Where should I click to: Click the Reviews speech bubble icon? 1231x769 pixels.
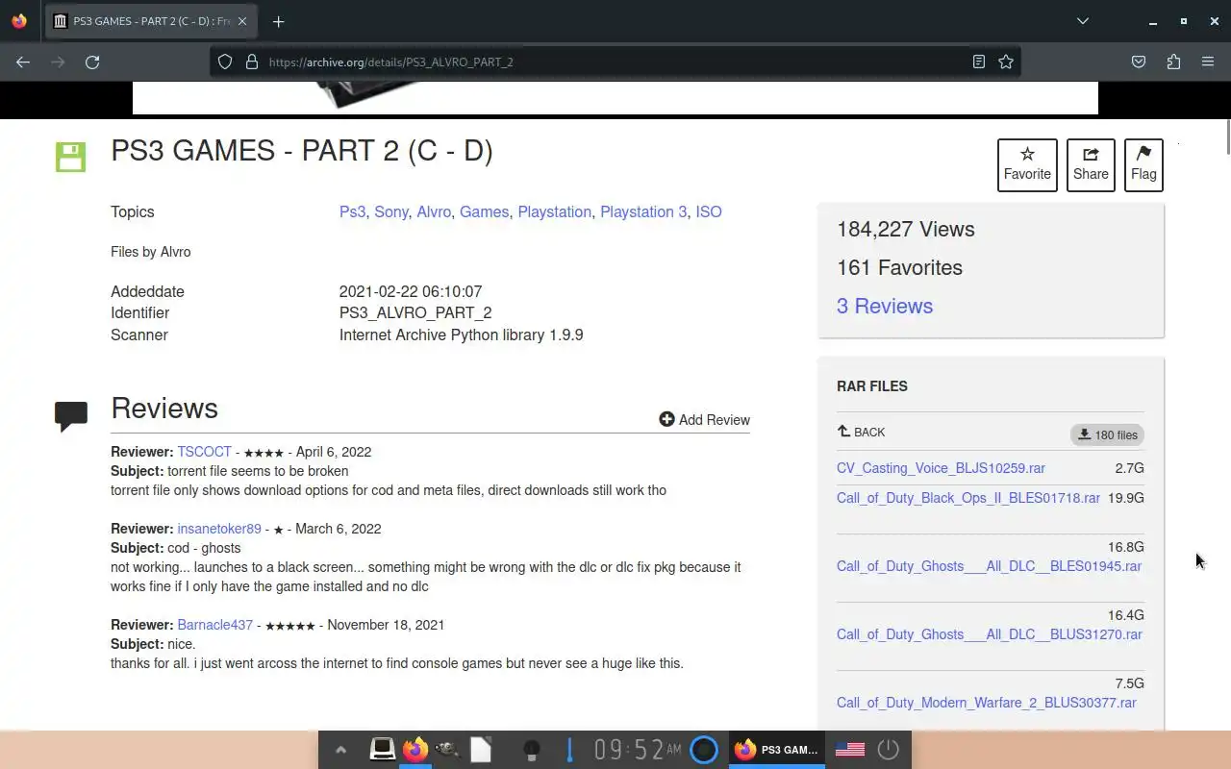point(71,415)
